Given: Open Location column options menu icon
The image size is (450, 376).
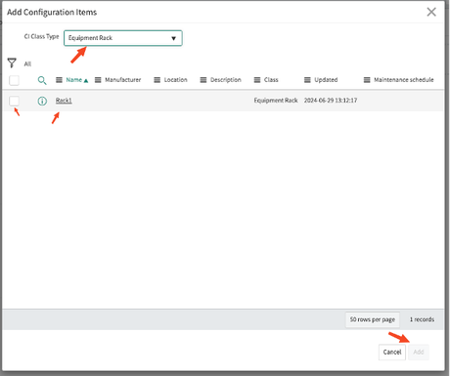Looking at the screenshot, I should 157,80.
